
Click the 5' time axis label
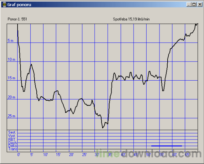[x=32, y=154]
